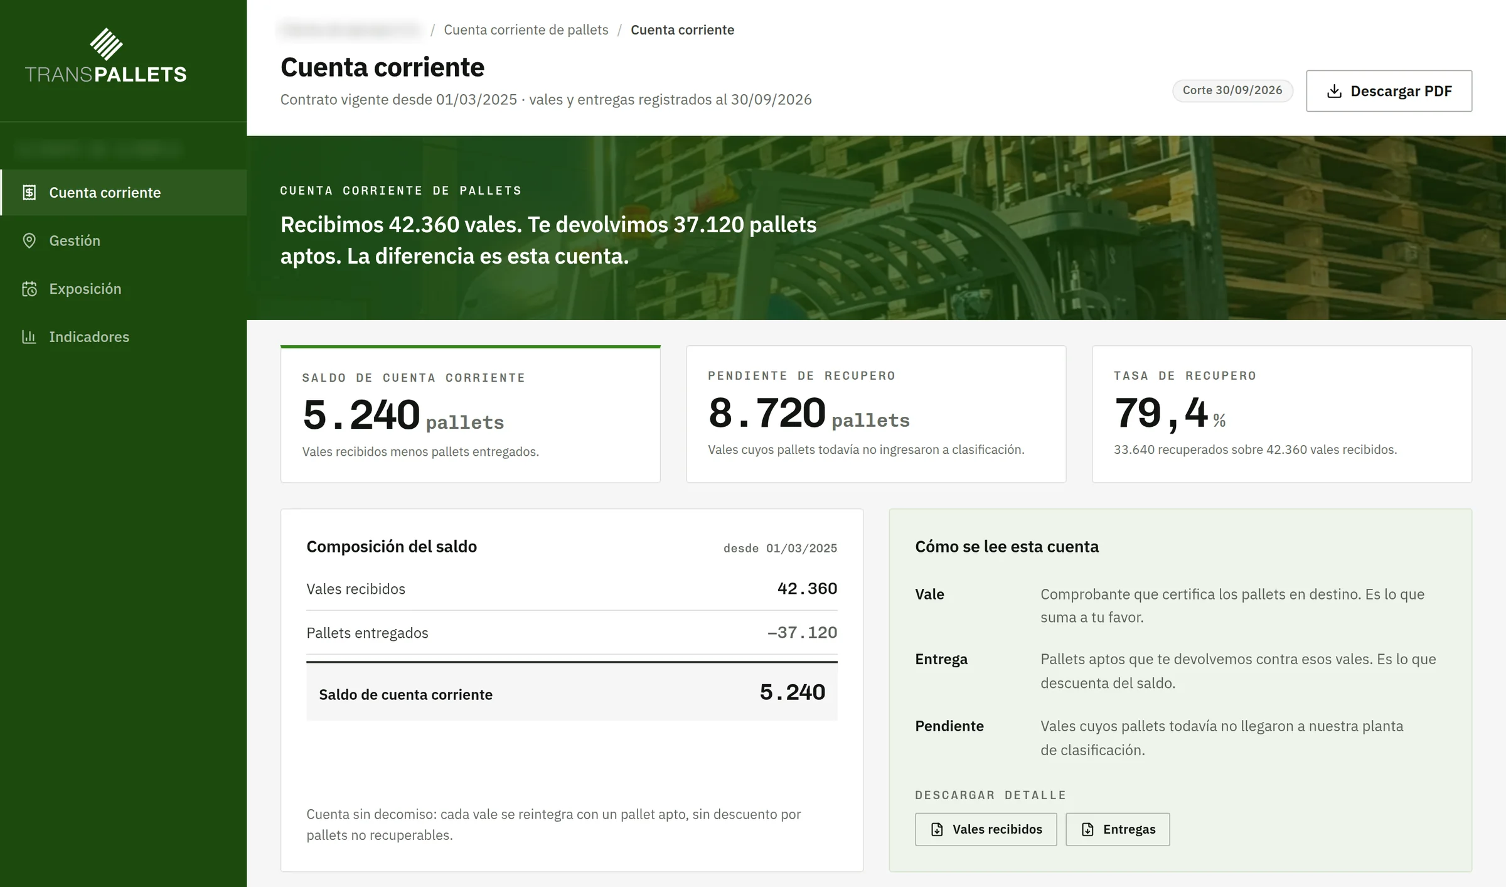
Task: Click the blurred first breadcrumb item
Action: pyautogui.click(x=350, y=30)
